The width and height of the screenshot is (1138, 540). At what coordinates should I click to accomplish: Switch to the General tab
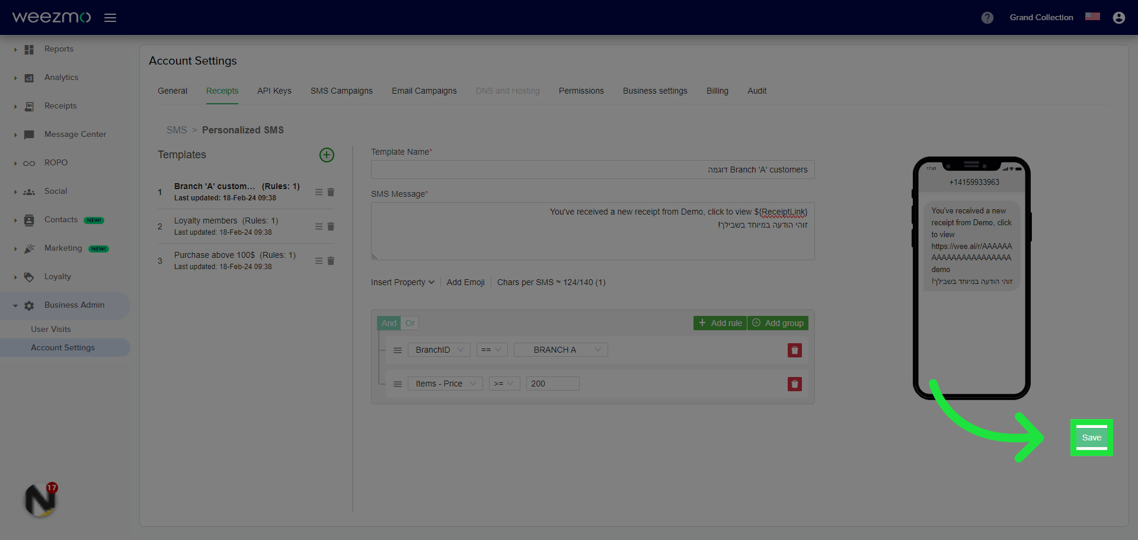pos(172,91)
